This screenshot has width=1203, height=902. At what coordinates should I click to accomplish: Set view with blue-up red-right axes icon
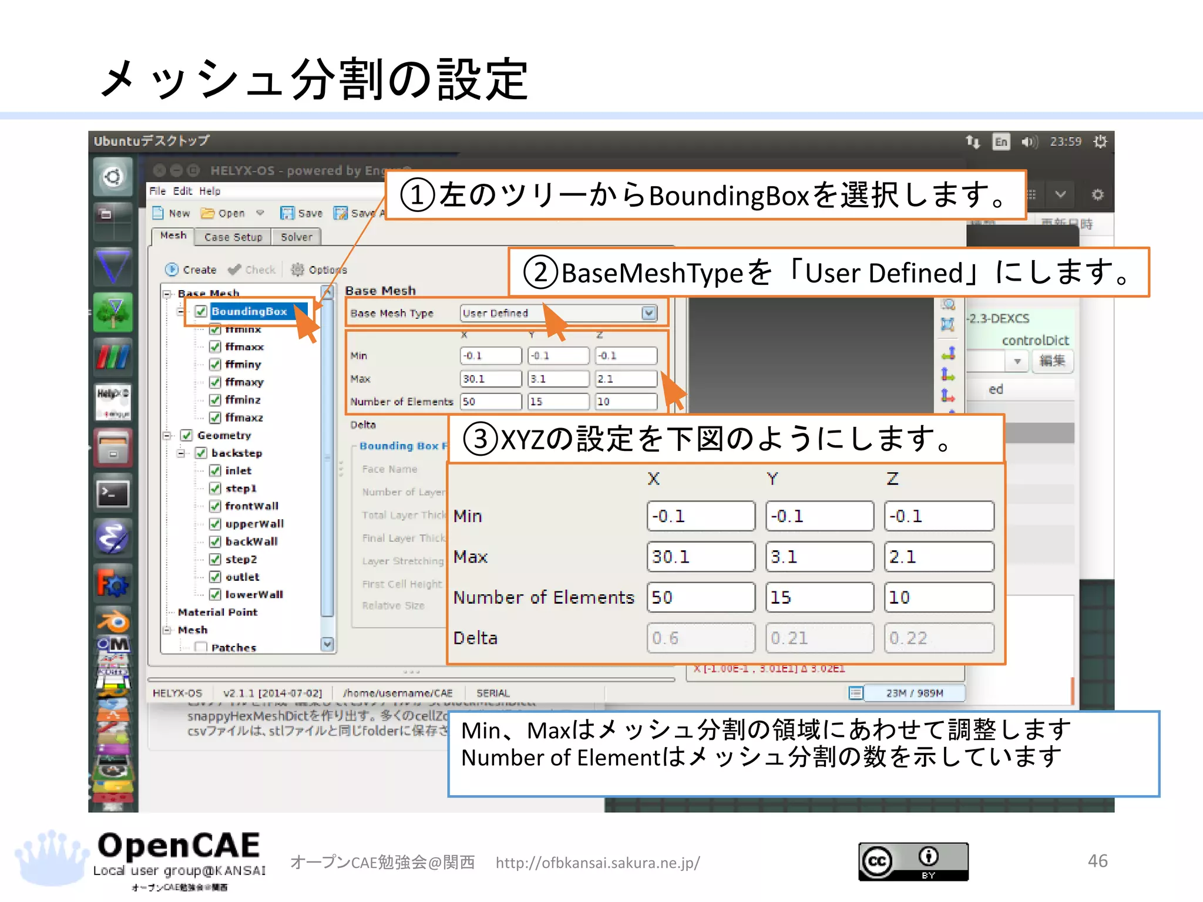[948, 395]
